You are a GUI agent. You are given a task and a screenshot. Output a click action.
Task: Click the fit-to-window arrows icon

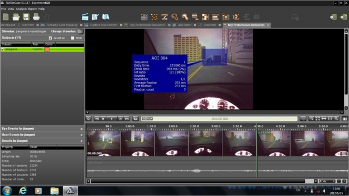point(317,119)
